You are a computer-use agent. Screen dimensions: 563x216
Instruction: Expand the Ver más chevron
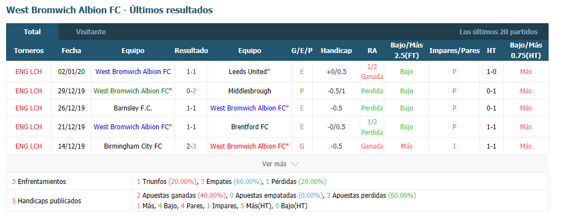click(x=295, y=164)
